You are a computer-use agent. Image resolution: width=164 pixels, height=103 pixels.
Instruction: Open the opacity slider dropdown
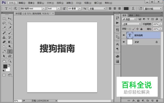pyautogui.click(x=161, y=24)
